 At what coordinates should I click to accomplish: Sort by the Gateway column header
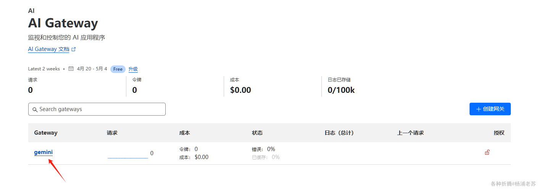46,133
